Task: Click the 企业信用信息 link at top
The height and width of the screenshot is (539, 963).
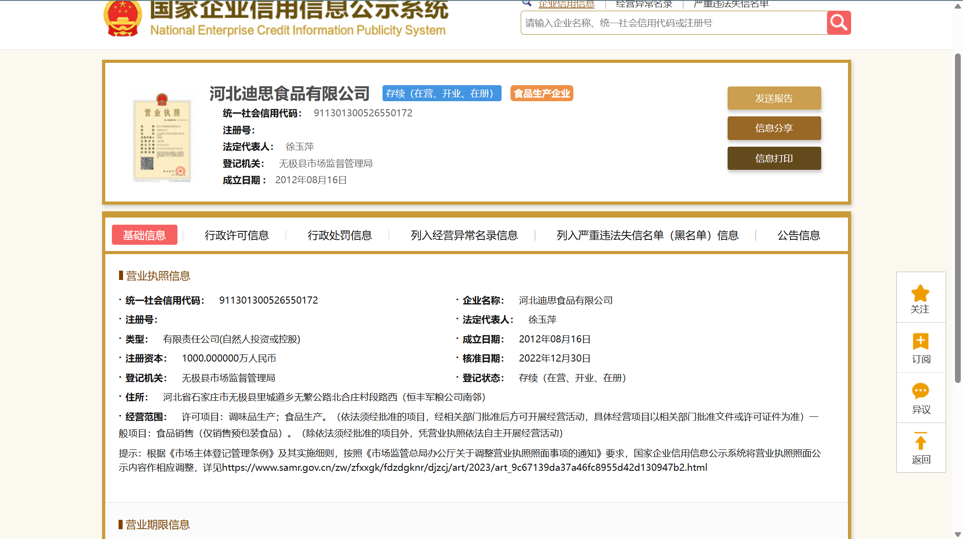Action: [x=566, y=4]
